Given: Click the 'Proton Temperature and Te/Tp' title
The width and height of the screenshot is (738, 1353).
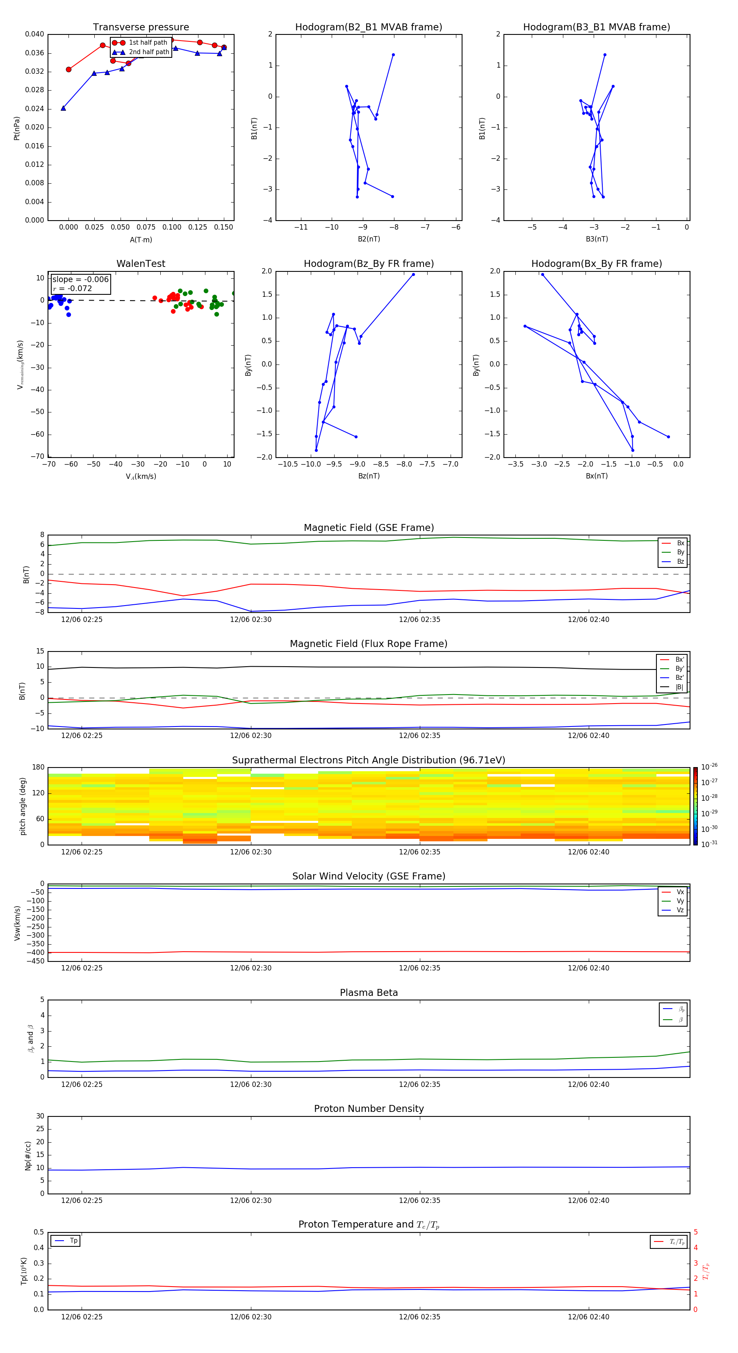Looking at the screenshot, I should point(369,1225).
